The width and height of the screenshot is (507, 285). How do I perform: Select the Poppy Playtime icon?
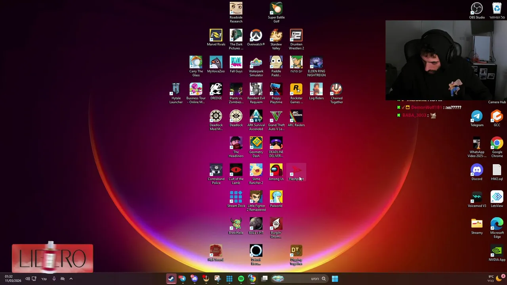276,93
